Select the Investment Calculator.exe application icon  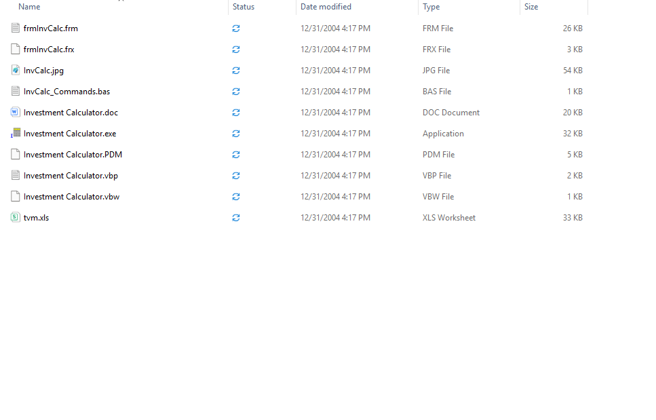(16, 134)
